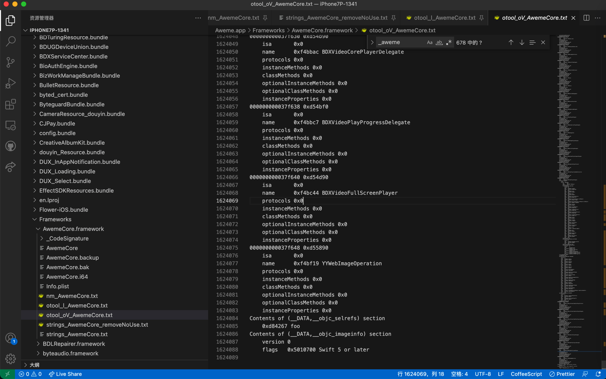Expand the BDLRepairer.framework folder

click(x=38, y=344)
